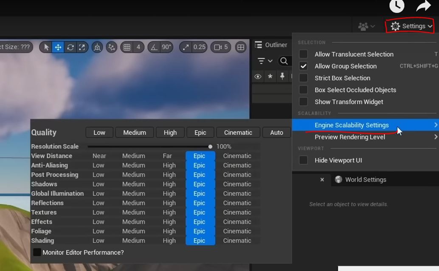The image size is (439, 271).
Task: Click the viewport layout maximize icon
Action: [241, 47]
